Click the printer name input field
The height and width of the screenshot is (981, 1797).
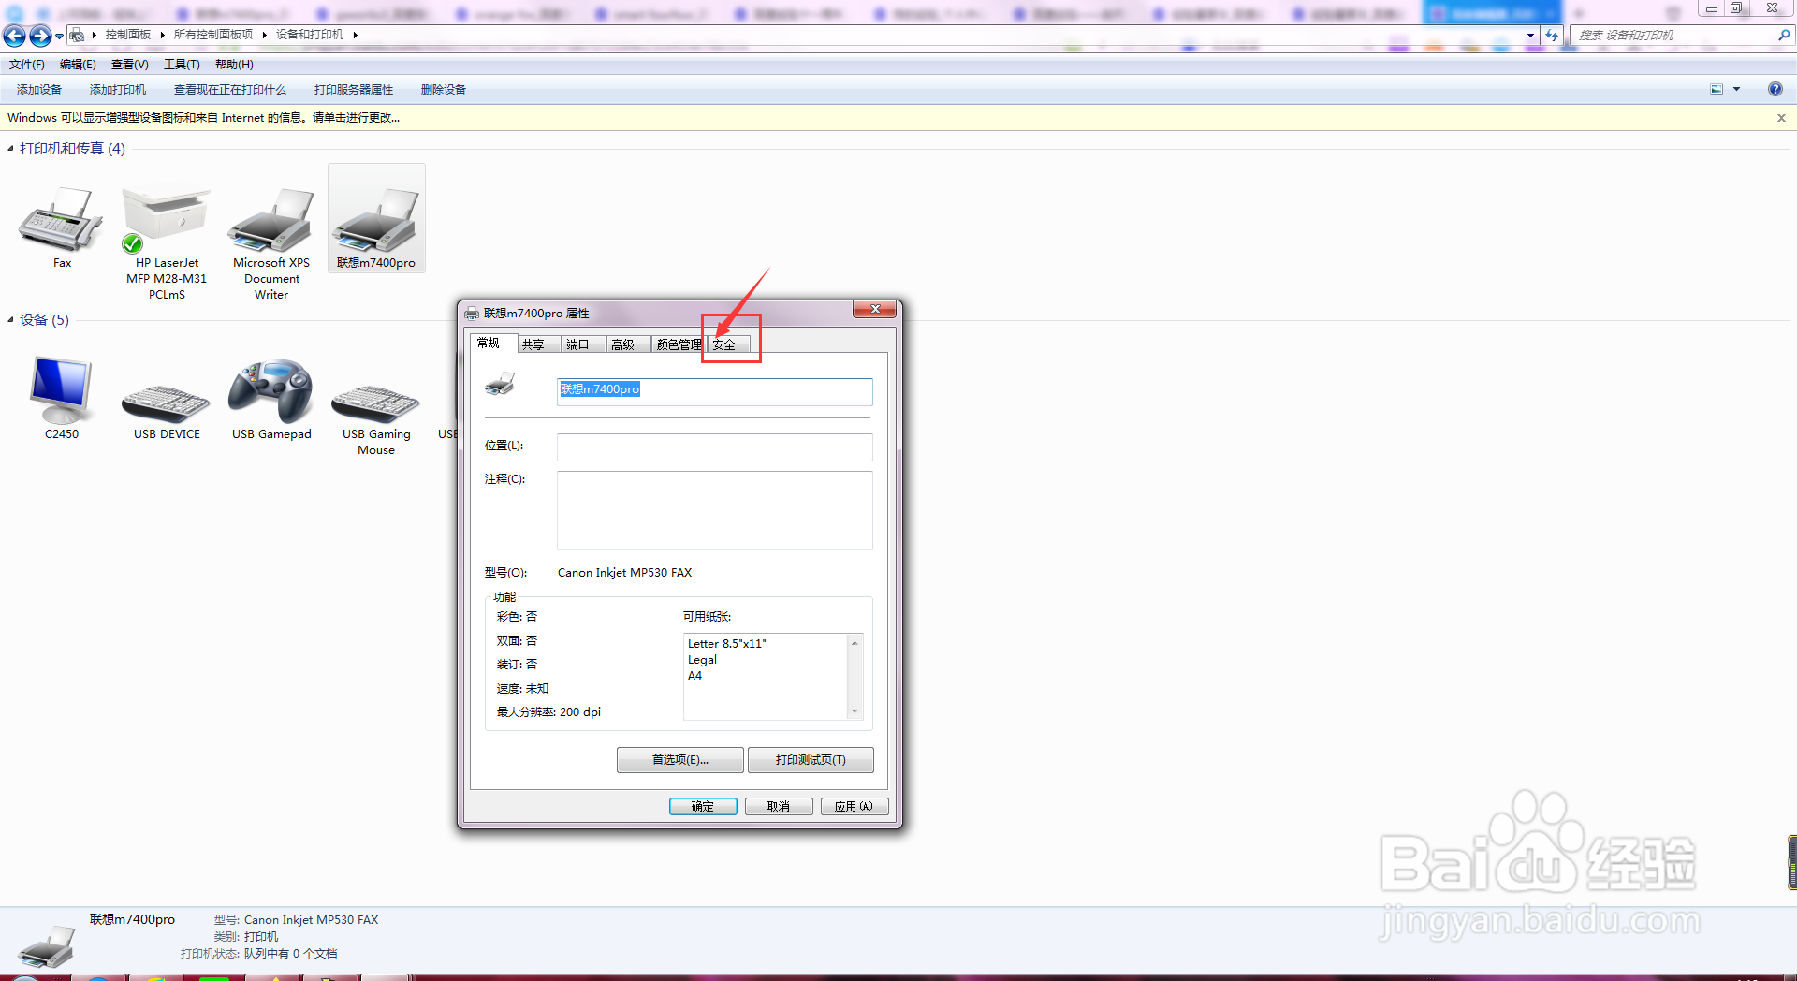(x=715, y=390)
